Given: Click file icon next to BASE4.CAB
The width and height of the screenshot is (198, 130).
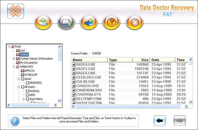Looking at the screenshot, I should pyautogui.click(x=74, y=65).
